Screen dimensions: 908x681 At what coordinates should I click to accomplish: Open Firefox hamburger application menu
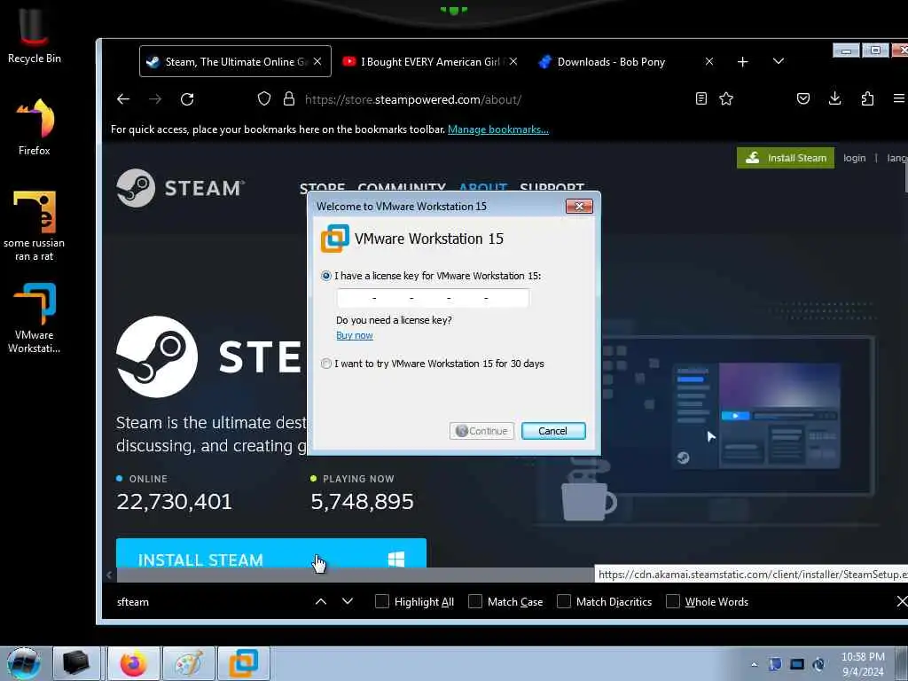(x=899, y=99)
